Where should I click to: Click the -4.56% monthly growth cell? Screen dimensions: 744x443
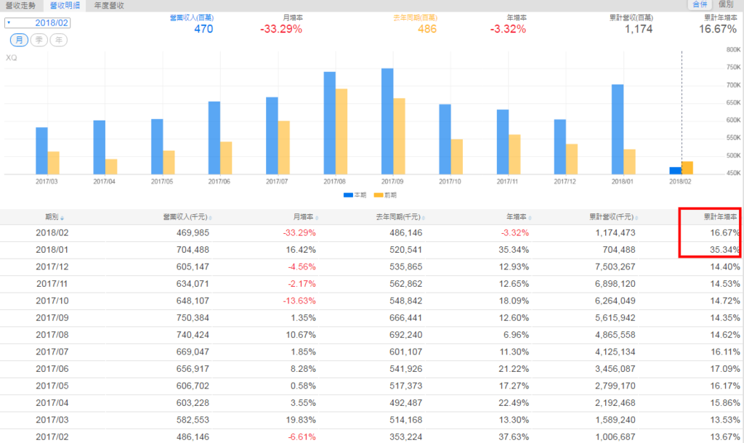tap(302, 267)
